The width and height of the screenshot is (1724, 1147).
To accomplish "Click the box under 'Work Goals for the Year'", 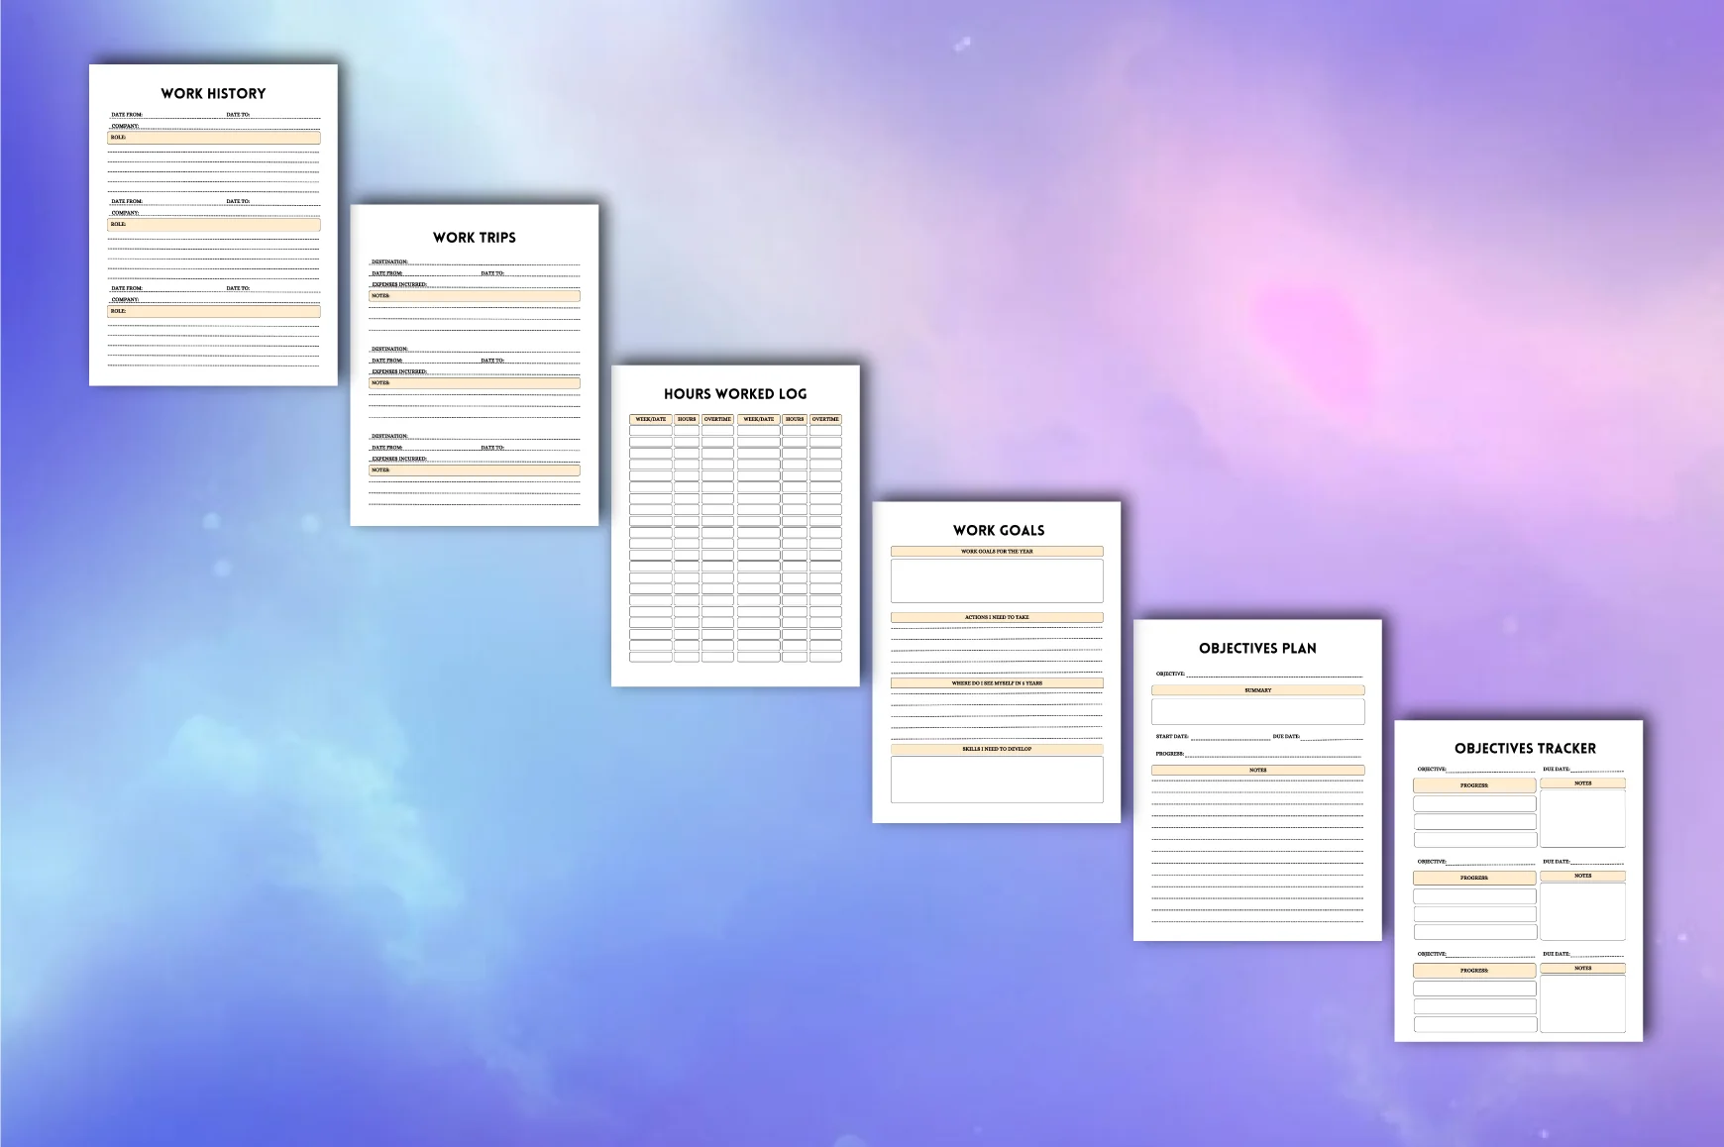I will [x=997, y=581].
